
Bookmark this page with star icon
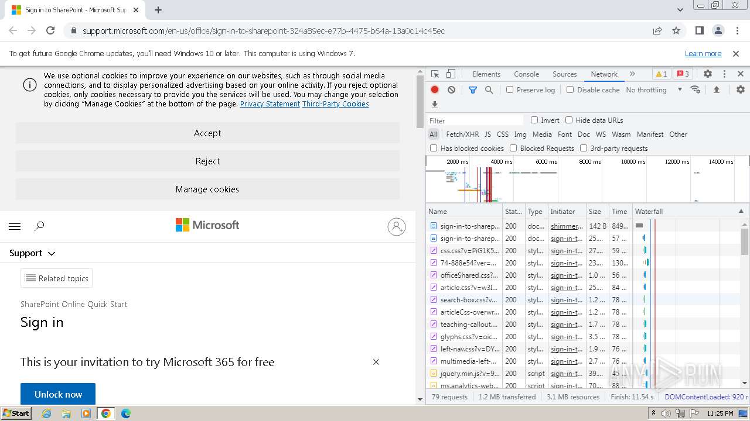[x=676, y=30]
